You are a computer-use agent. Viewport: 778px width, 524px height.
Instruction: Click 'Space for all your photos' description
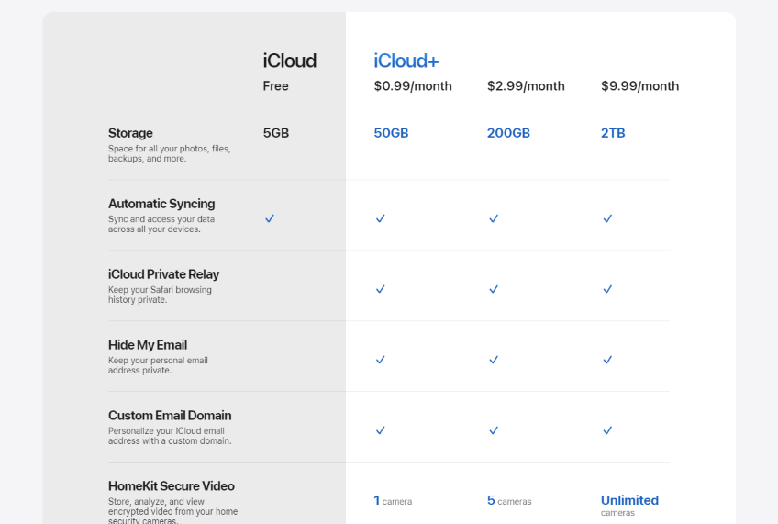pyautogui.click(x=169, y=153)
